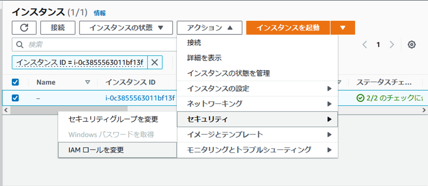The width and height of the screenshot is (428, 186).
Task: Expand the orange launch split-button arrow
Action: [x=343, y=28]
